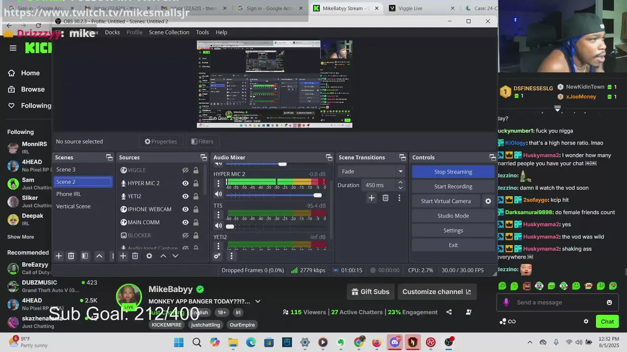Decrease transition duration with down arrow
The height and width of the screenshot is (352, 627).
[x=400, y=188]
